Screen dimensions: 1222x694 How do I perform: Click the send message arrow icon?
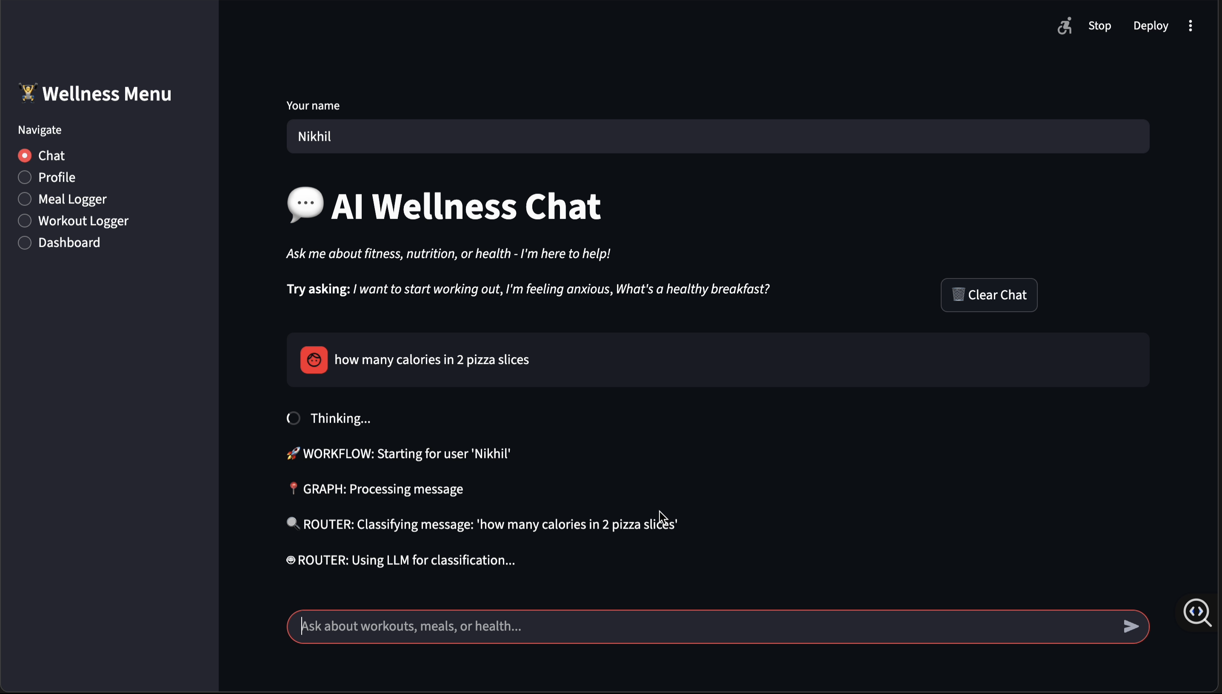[x=1131, y=626]
